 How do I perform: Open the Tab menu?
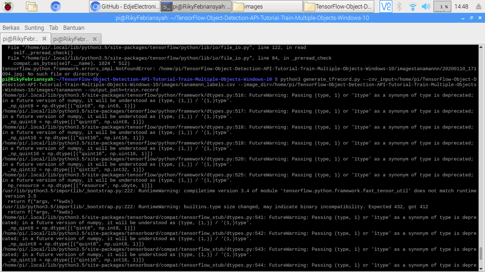pos(53,28)
